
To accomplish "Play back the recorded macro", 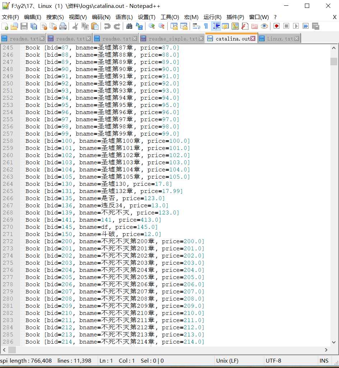I will point(296,26).
